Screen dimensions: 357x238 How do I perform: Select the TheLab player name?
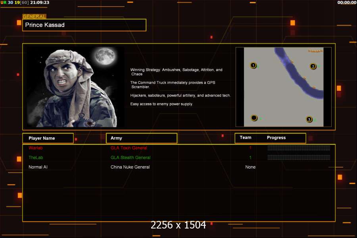(x=36, y=157)
